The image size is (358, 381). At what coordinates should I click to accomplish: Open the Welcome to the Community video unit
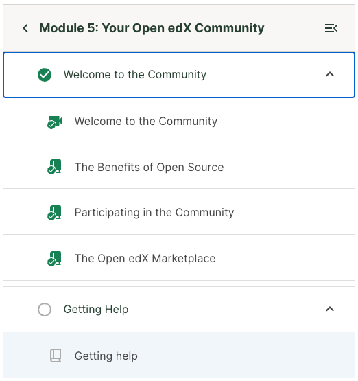point(179,121)
